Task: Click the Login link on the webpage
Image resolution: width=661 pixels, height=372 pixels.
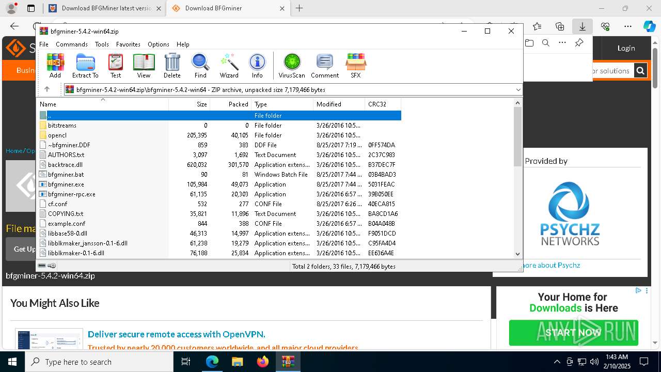Action: [x=626, y=48]
